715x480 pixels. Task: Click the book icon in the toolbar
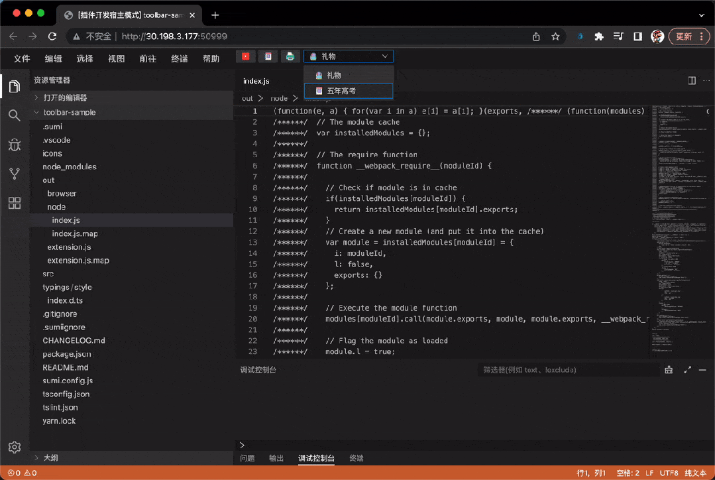268,56
